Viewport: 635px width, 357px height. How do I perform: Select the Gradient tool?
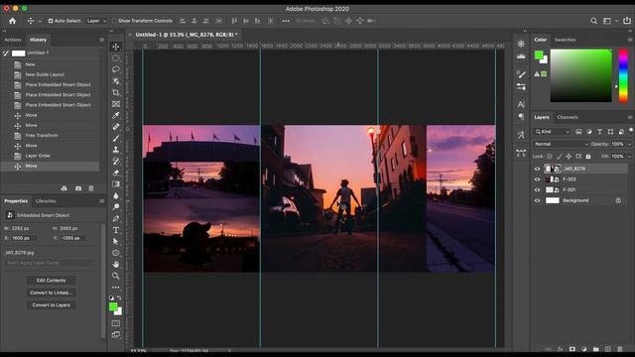point(116,183)
